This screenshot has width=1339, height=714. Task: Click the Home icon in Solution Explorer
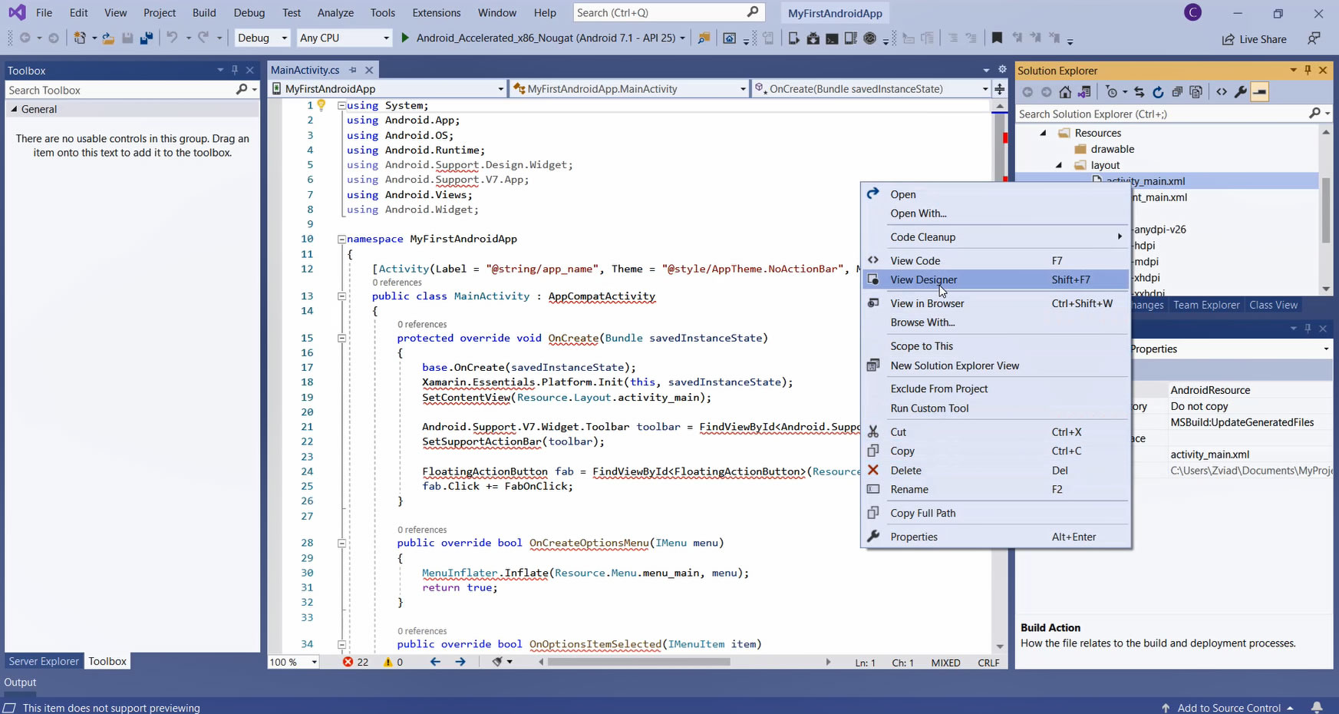1065,92
